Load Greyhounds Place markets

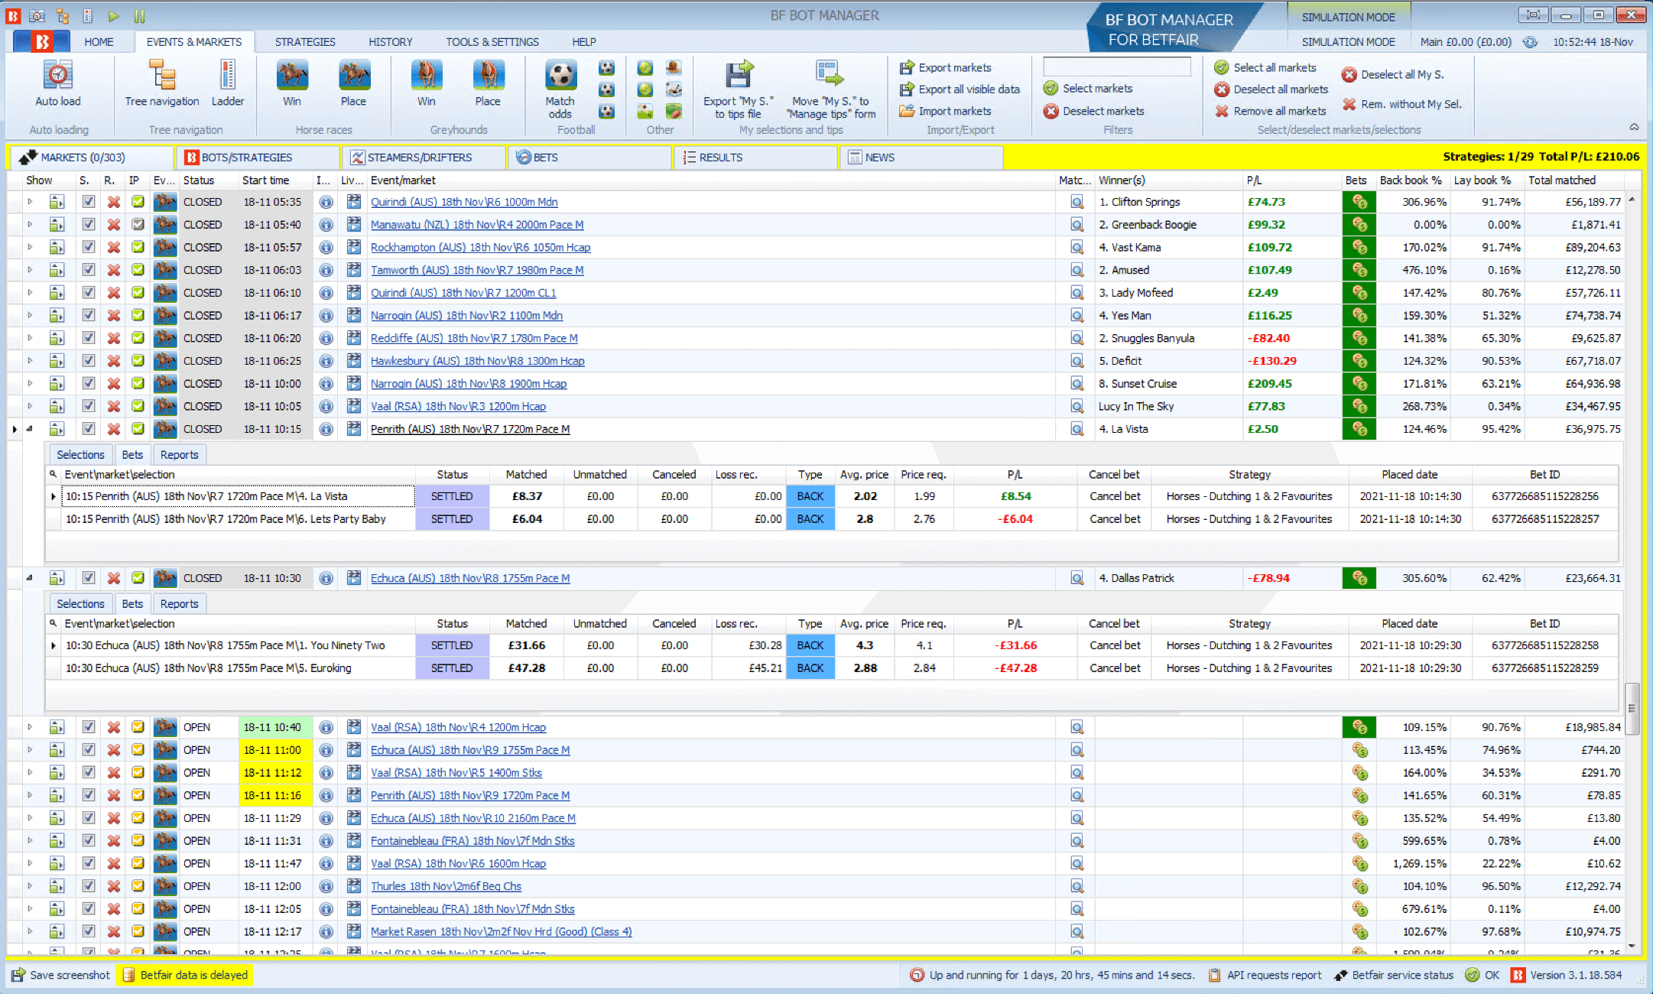point(488,83)
